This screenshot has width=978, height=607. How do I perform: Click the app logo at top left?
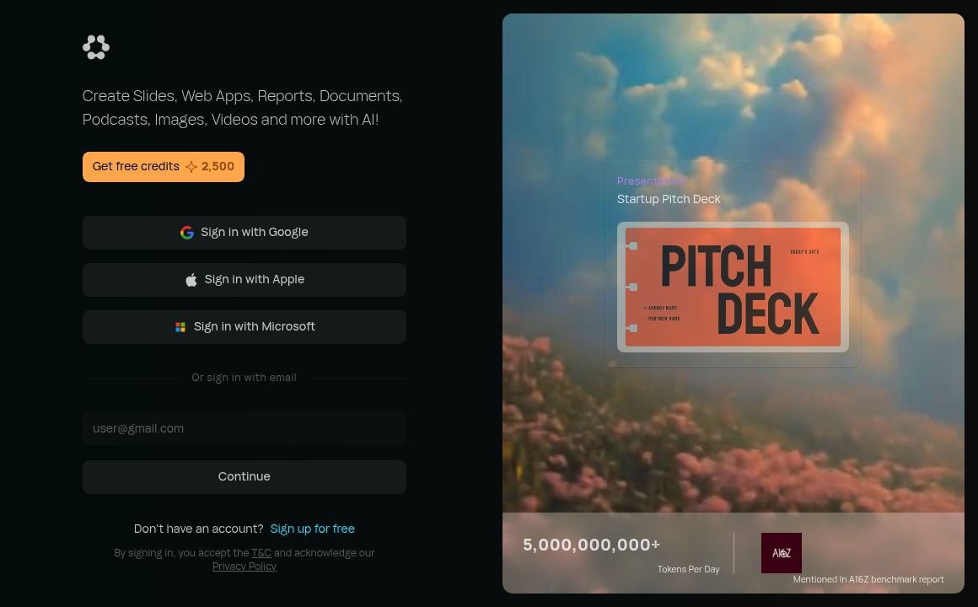[96, 47]
